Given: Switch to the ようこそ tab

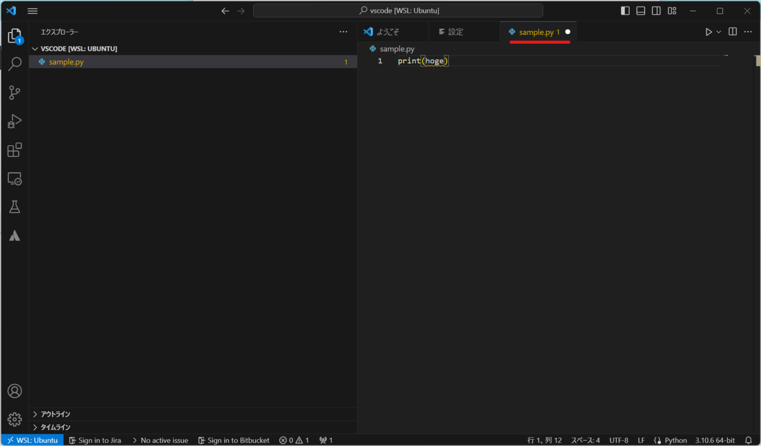Looking at the screenshot, I should (x=387, y=32).
